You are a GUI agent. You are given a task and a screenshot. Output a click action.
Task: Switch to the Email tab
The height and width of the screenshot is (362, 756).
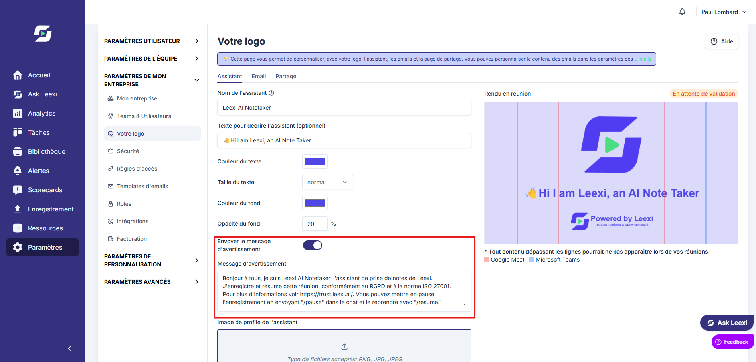[259, 76]
